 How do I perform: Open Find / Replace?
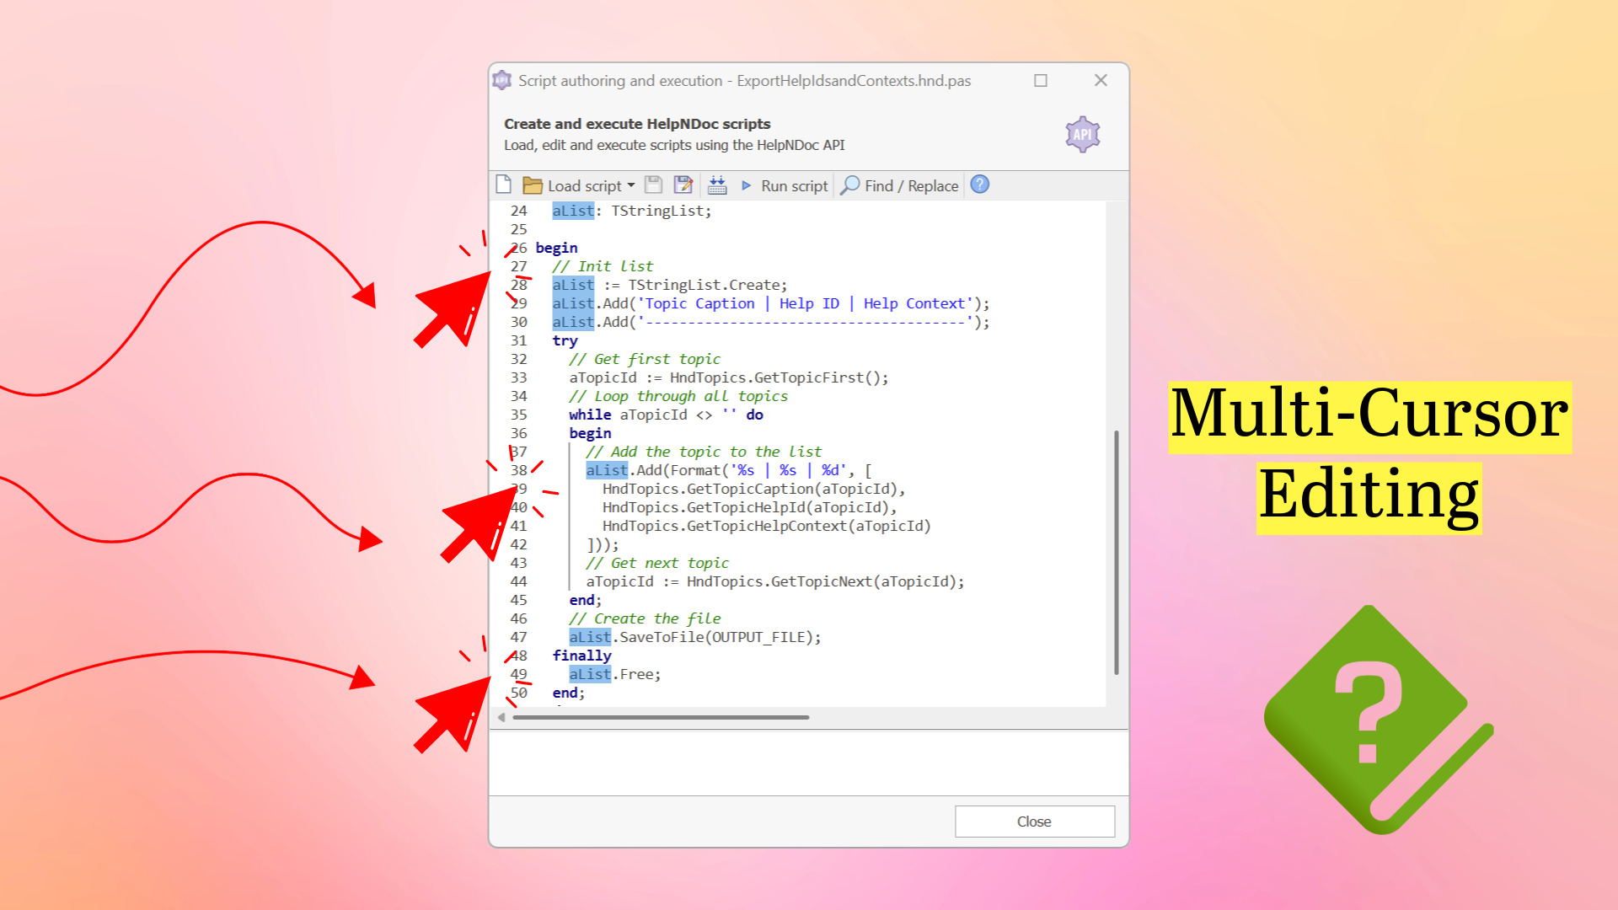pyautogui.click(x=900, y=185)
